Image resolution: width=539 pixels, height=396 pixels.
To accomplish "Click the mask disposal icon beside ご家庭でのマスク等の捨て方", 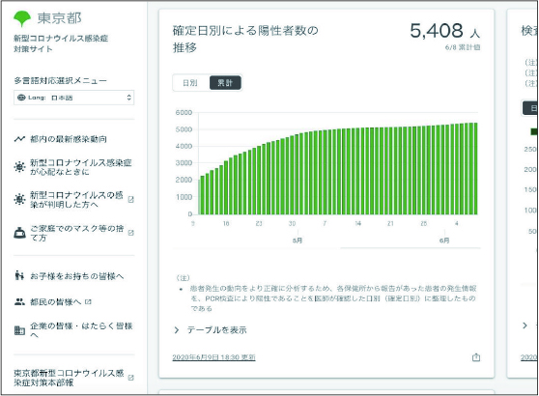I will click(19, 233).
